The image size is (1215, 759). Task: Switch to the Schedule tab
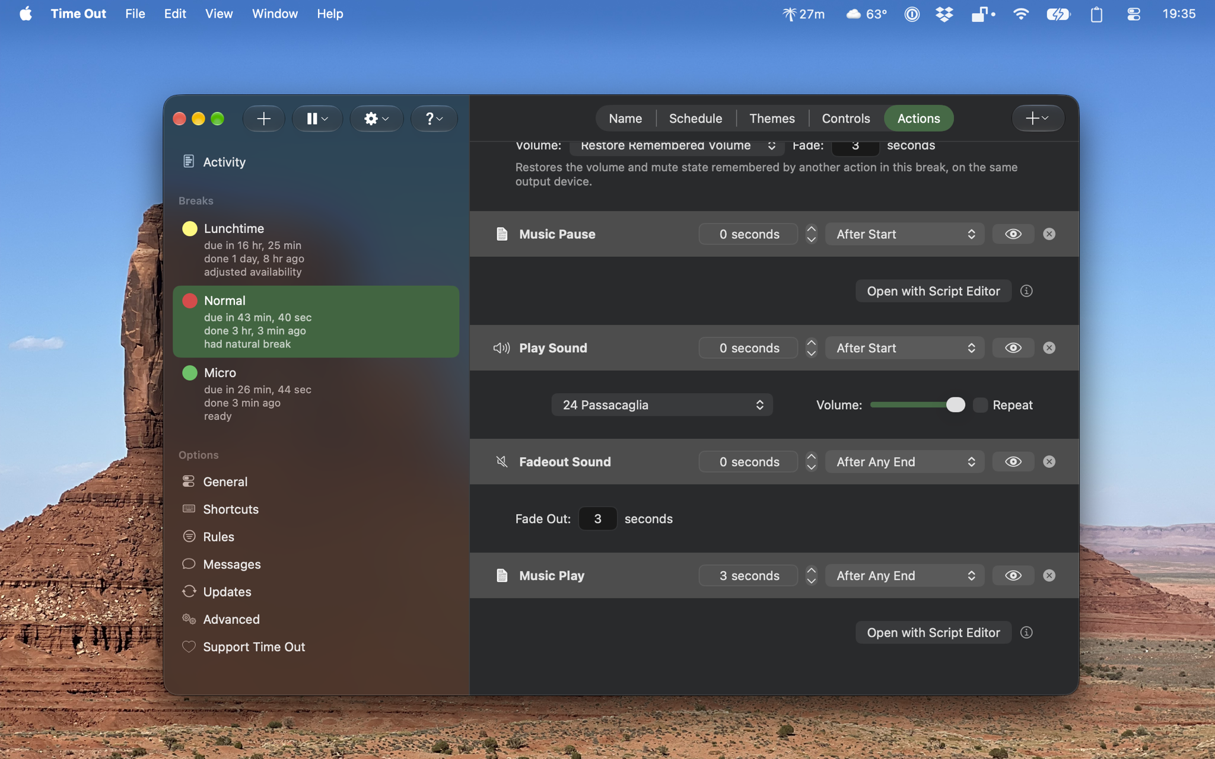(x=695, y=119)
